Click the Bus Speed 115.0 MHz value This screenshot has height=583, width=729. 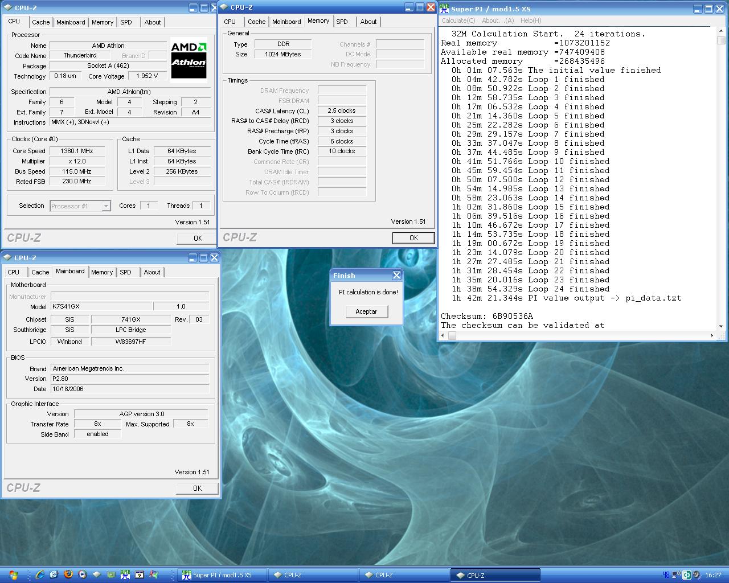(77, 171)
